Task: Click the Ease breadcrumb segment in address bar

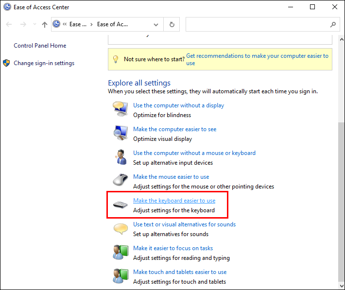Action: [x=78, y=24]
